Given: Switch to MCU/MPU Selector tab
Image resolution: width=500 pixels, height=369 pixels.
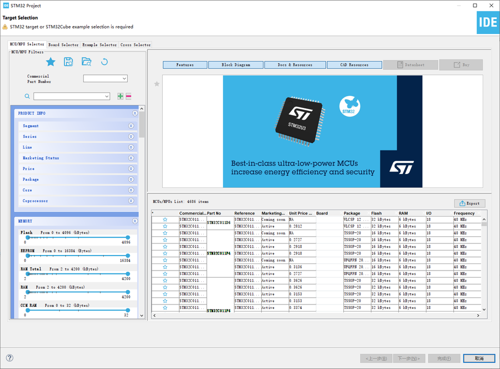Looking at the screenshot, I should tap(27, 44).
